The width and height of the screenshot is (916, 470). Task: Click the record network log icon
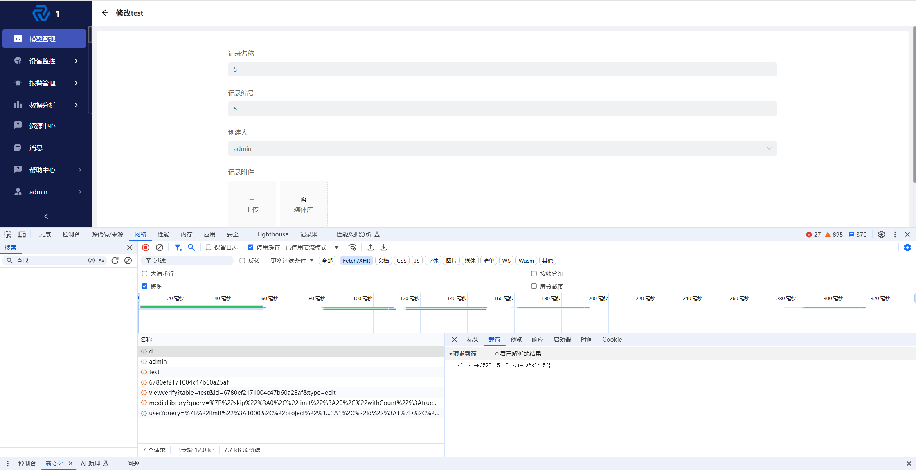[x=146, y=247]
